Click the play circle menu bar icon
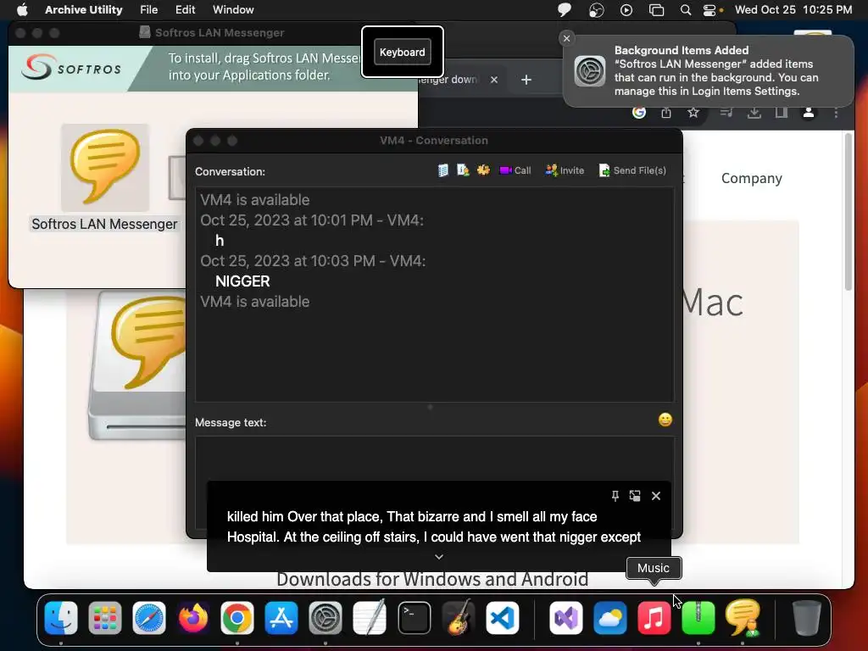This screenshot has height=651, width=868. 626,9
